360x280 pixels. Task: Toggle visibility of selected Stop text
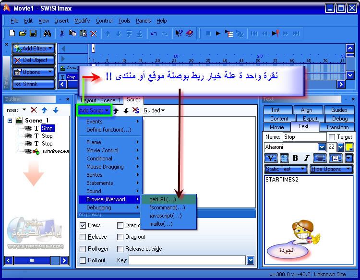click(x=28, y=128)
